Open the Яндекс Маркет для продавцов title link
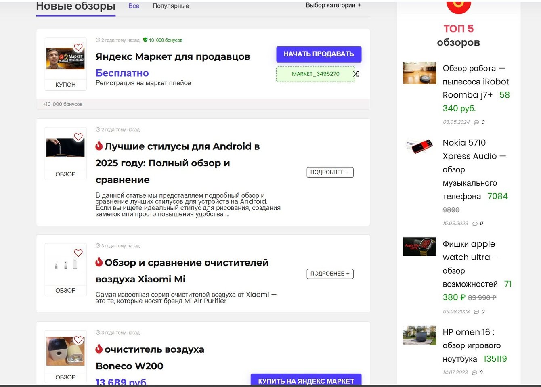This screenshot has width=541, height=387. pos(173,57)
